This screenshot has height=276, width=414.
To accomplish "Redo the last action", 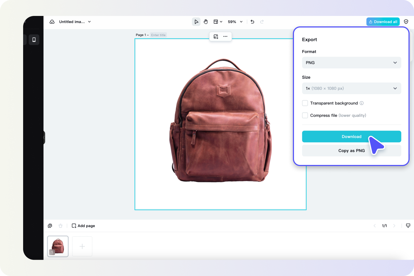I will [262, 21].
